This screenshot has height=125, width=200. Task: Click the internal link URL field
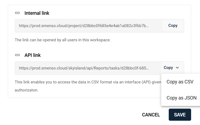click(x=84, y=26)
